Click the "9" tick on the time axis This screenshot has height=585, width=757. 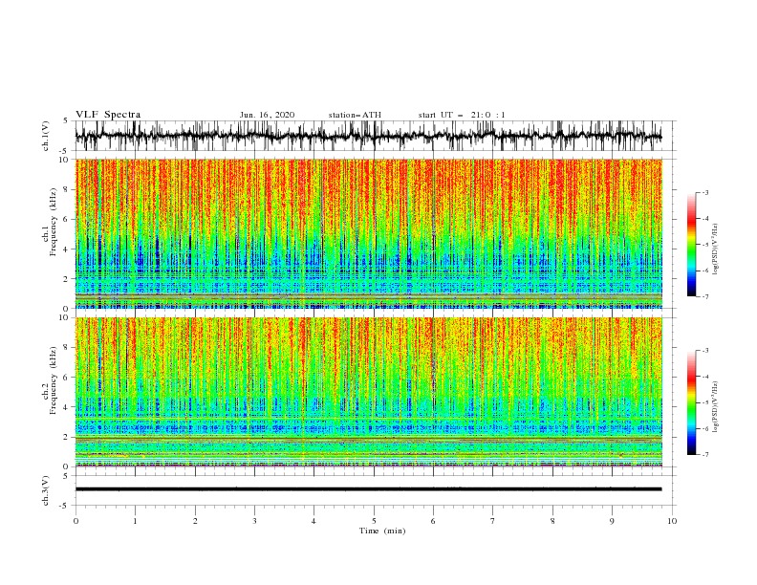point(612,521)
